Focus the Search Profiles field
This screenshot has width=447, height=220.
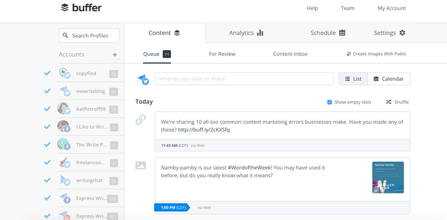pyautogui.click(x=89, y=36)
